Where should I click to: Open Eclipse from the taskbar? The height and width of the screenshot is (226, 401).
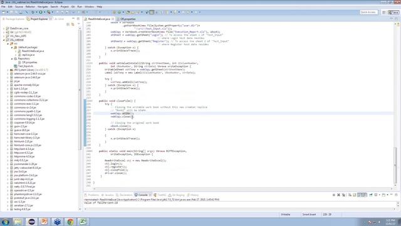pyautogui.click(x=31, y=222)
